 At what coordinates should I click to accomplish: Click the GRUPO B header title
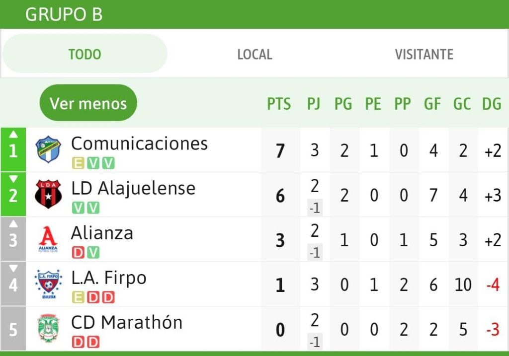point(64,14)
